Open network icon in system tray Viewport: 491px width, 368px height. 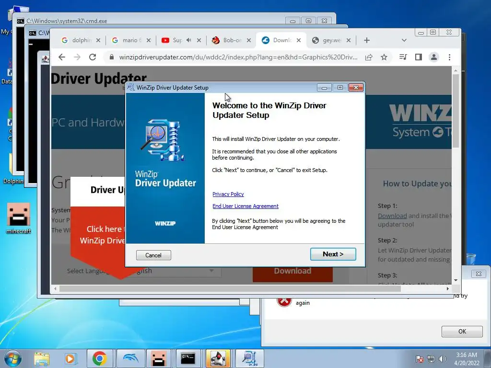click(x=431, y=359)
